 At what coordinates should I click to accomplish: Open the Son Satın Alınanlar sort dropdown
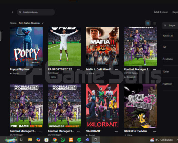click(x=31, y=23)
